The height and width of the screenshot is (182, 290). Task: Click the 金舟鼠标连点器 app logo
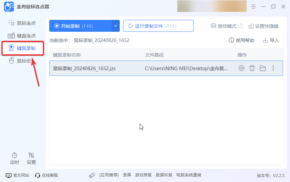(9, 7)
